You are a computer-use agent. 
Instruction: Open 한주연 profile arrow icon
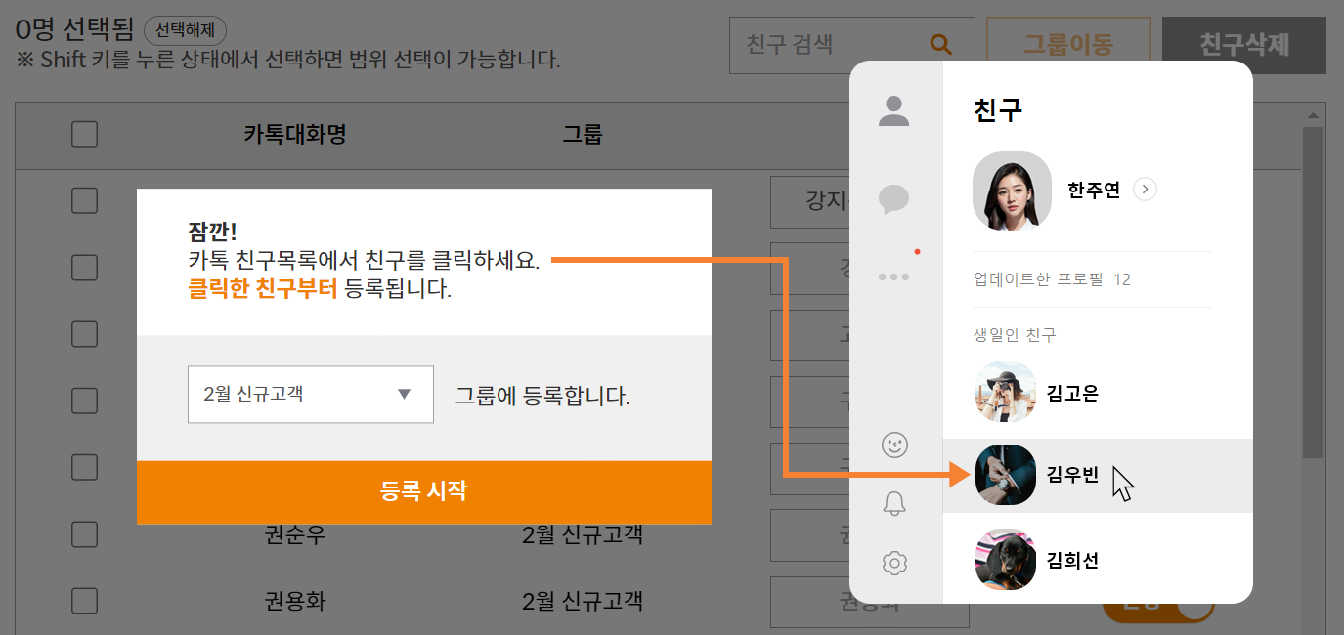[x=1145, y=190]
